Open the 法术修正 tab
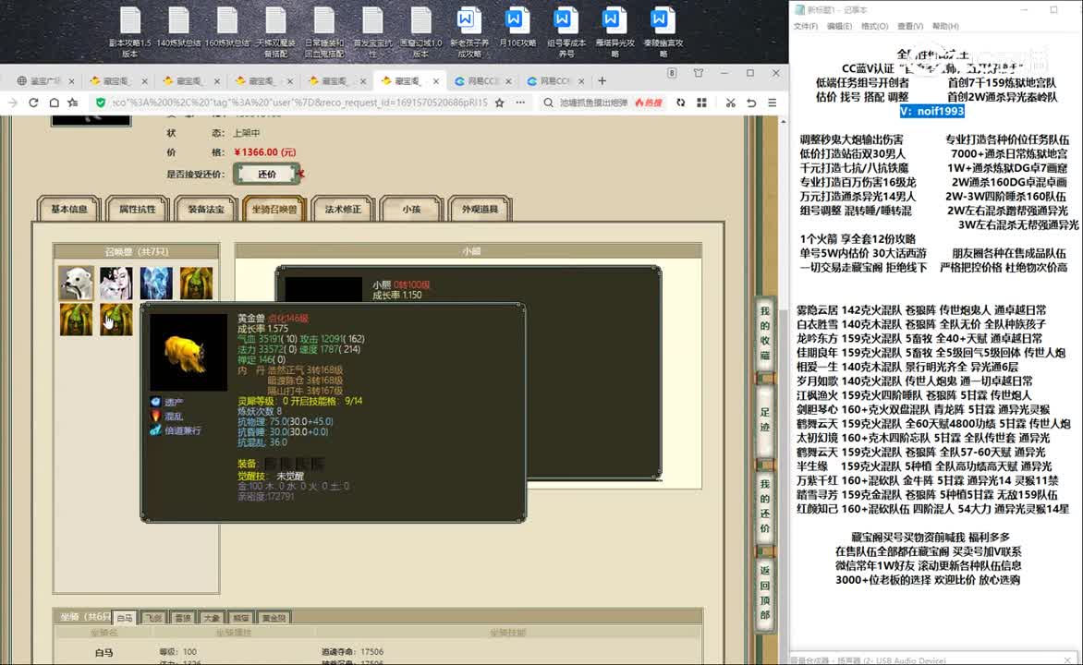The width and height of the screenshot is (1083, 665). [x=343, y=210]
